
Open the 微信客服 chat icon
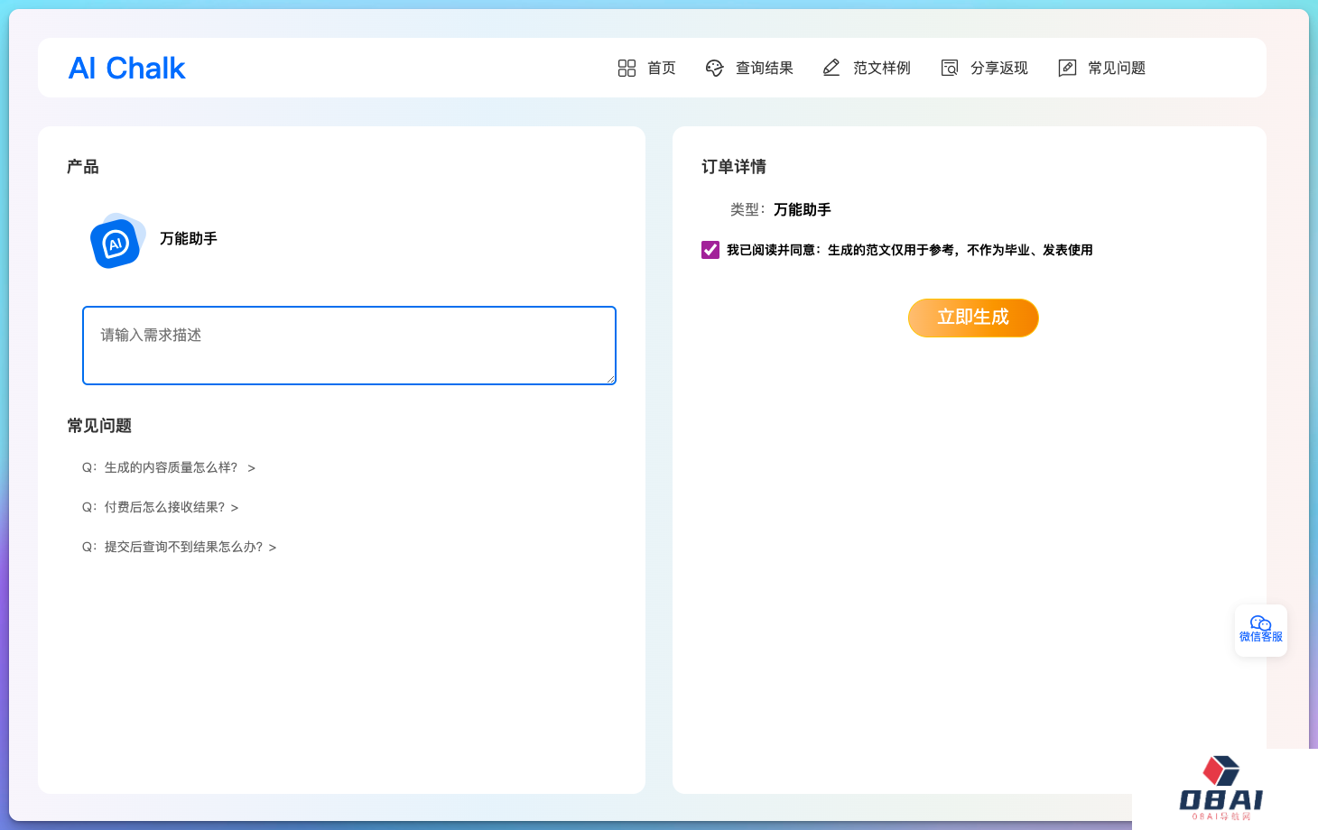coord(1261,622)
